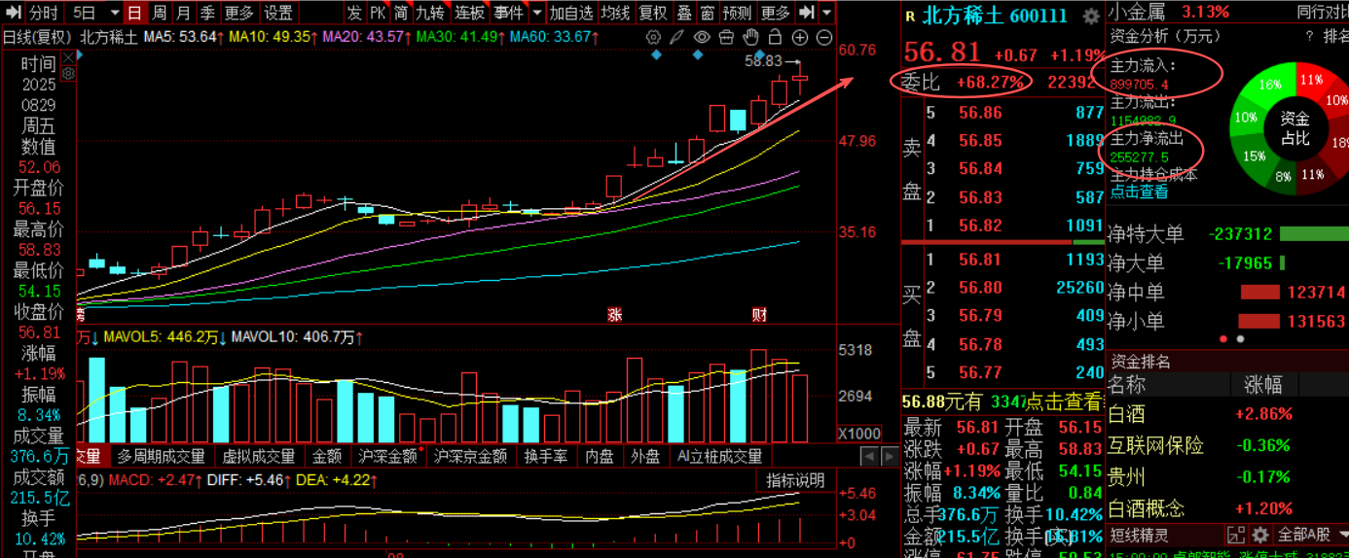Toggle 复权 price adjustment
This screenshot has height=558, width=1349.
[653, 13]
